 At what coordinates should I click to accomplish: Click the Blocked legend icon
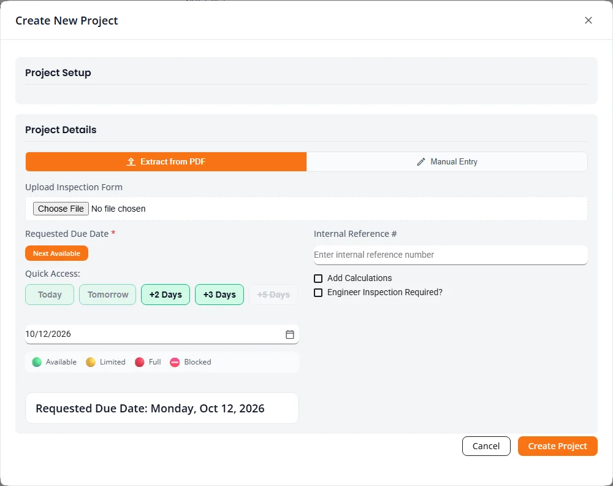175,362
